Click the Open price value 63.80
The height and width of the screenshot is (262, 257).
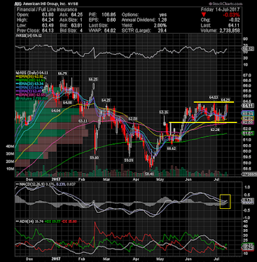[x=48, y=15]
